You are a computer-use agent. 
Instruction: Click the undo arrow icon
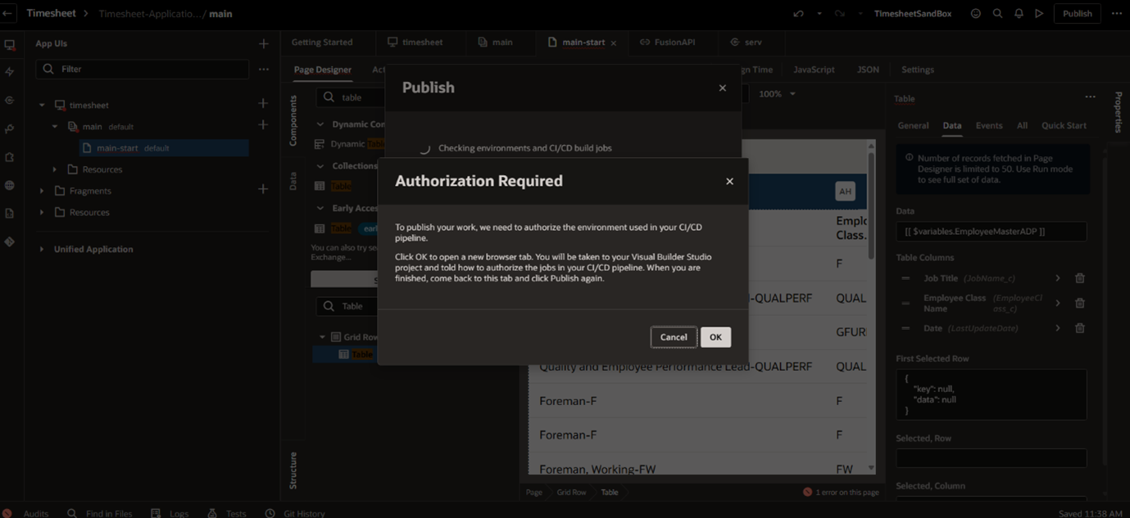pyautogui.click(x=798, y=14)
